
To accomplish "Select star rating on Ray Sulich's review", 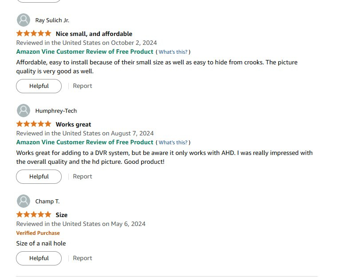I will coord(34,34).
